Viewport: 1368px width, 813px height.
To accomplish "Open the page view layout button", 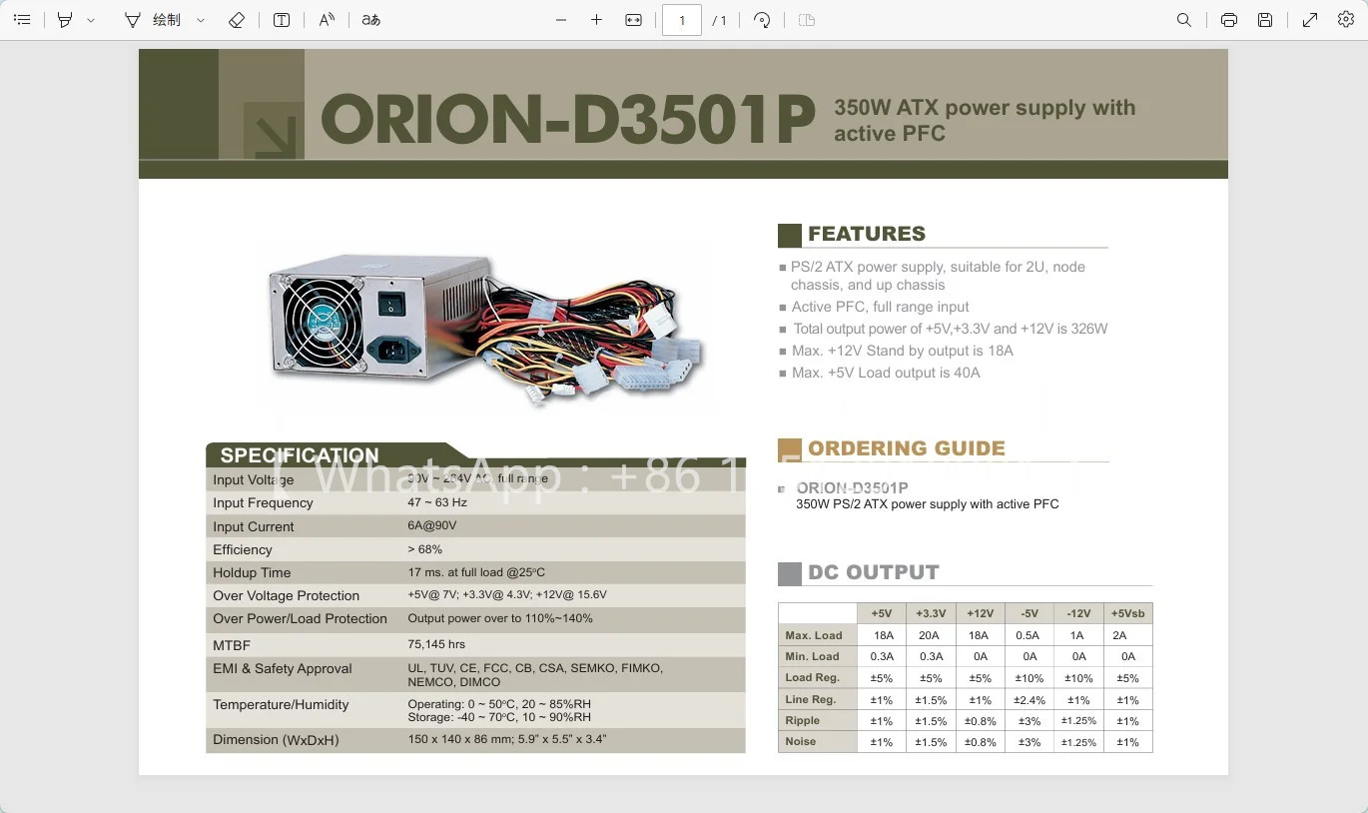I will point(807,20).
